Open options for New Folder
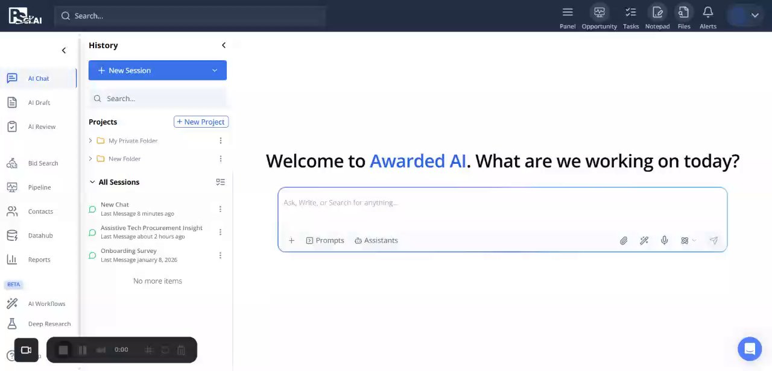This screenshot has height=371, width=772. 221,158
